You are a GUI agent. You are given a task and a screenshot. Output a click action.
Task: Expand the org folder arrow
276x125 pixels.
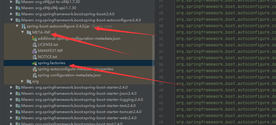point(22,81)
